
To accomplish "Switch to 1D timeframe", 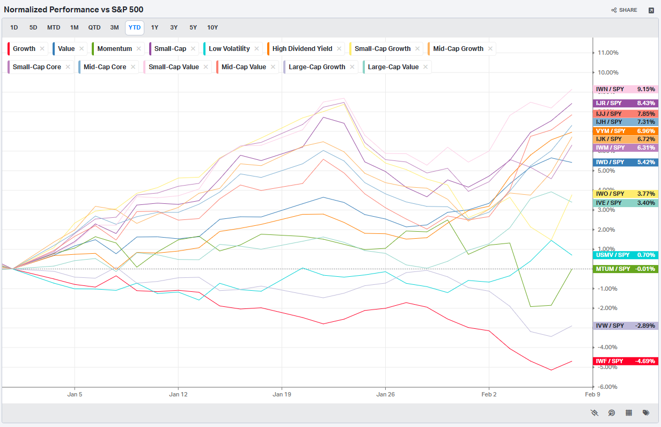I will (14, 28).
